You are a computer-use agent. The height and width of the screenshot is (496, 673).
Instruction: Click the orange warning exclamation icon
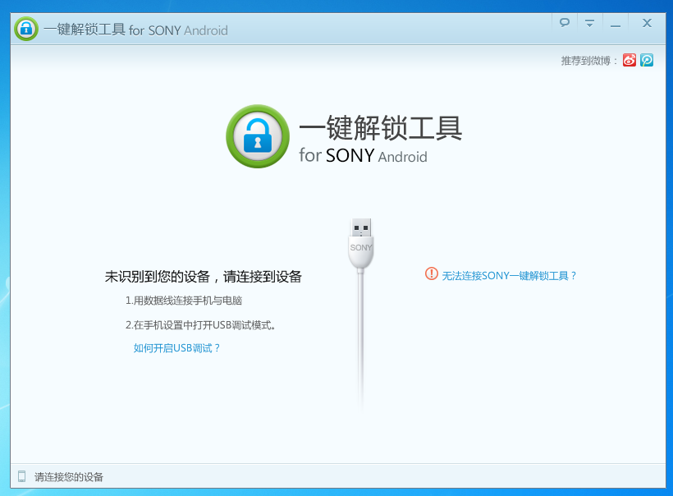[432, 273]
